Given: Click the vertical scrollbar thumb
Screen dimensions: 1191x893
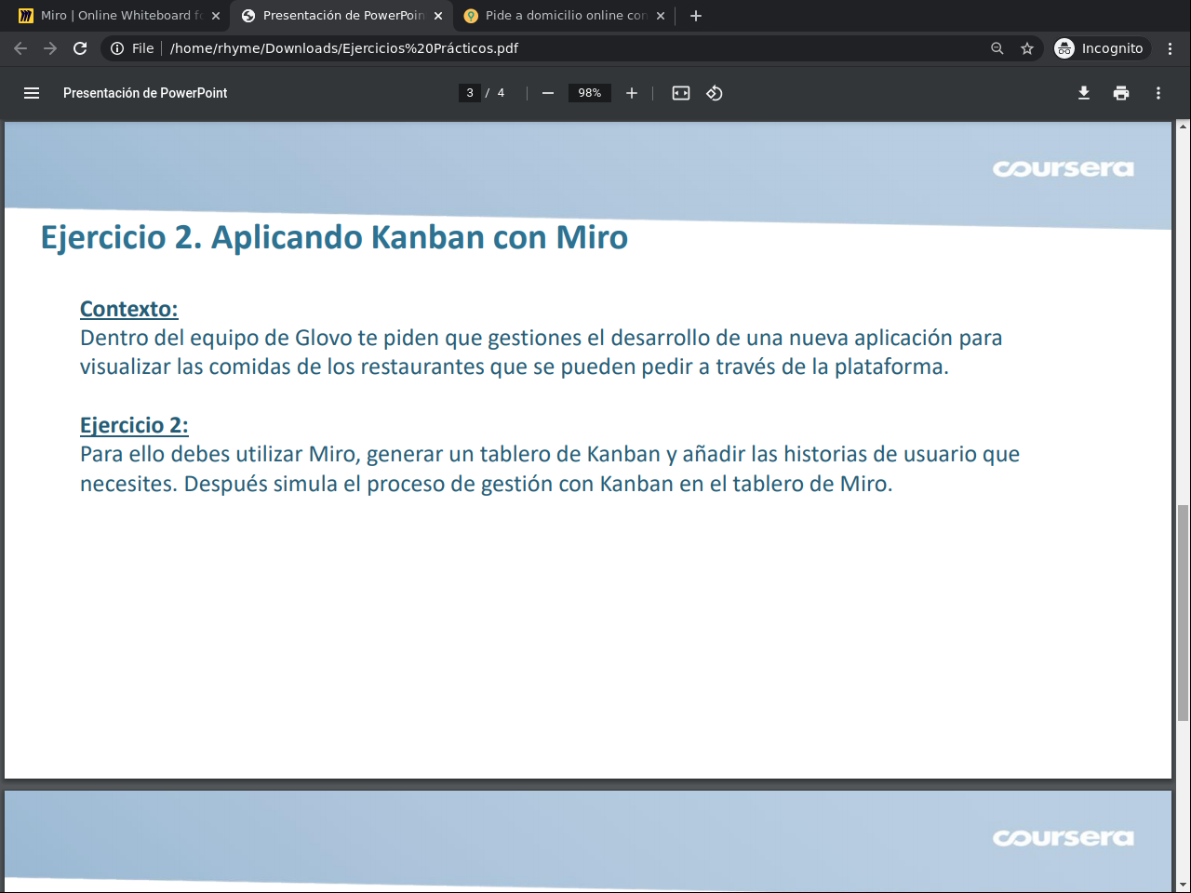Looking at the screenshot, I should tap(1183, 612).
